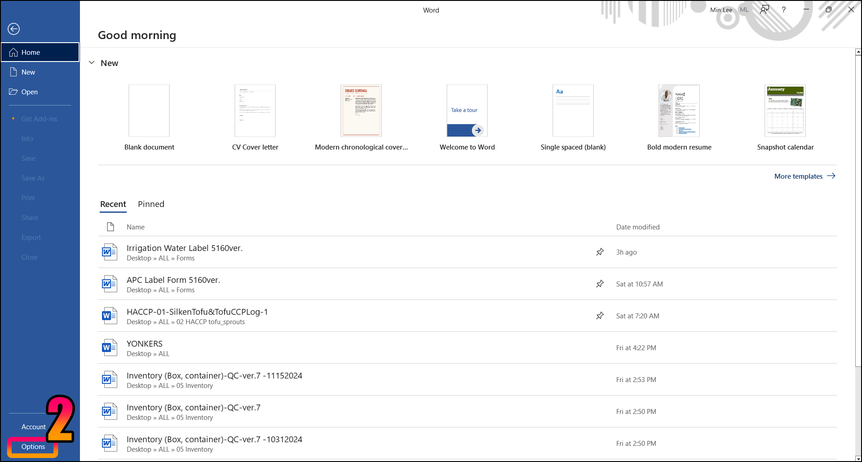Switch to the Pinned tab

151,204
